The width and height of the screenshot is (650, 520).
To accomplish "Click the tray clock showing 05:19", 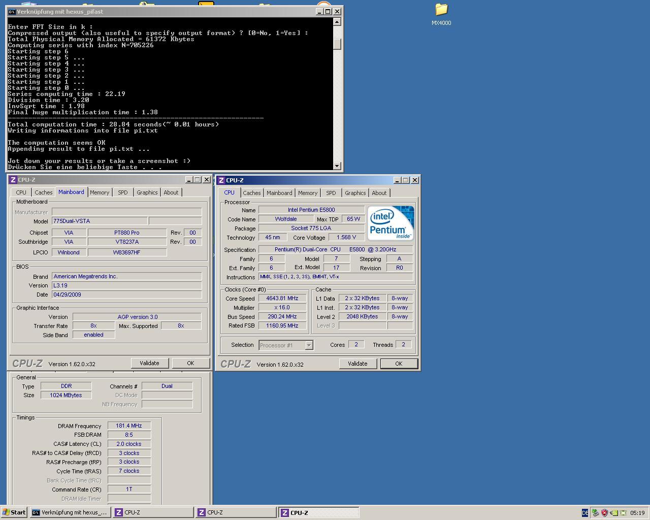I will click(637, 513).
